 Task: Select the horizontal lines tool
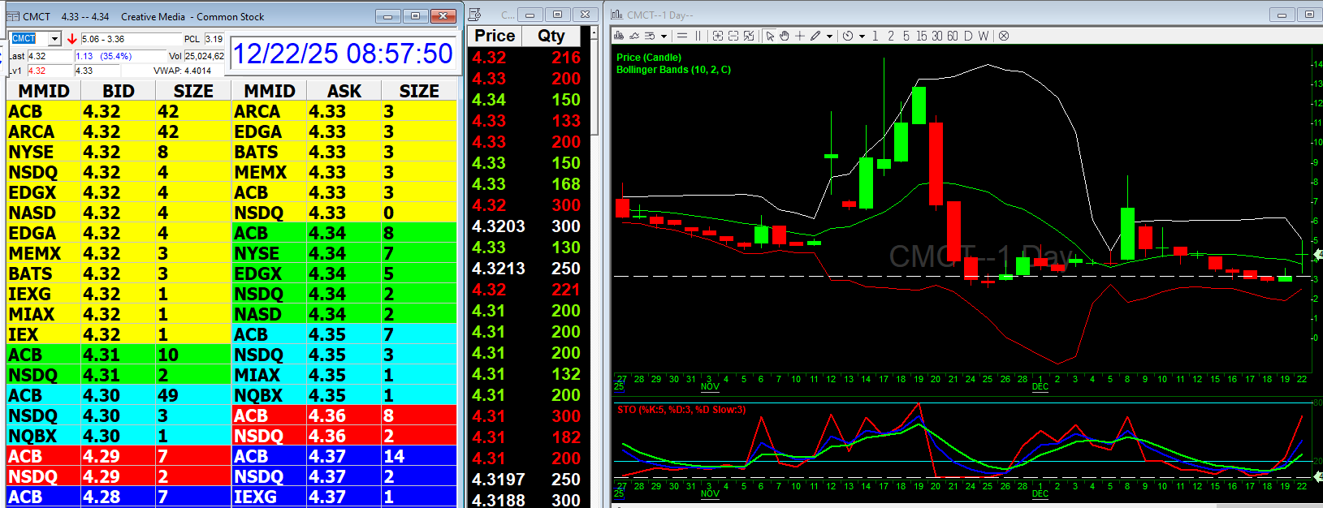[x=682, y=36]
